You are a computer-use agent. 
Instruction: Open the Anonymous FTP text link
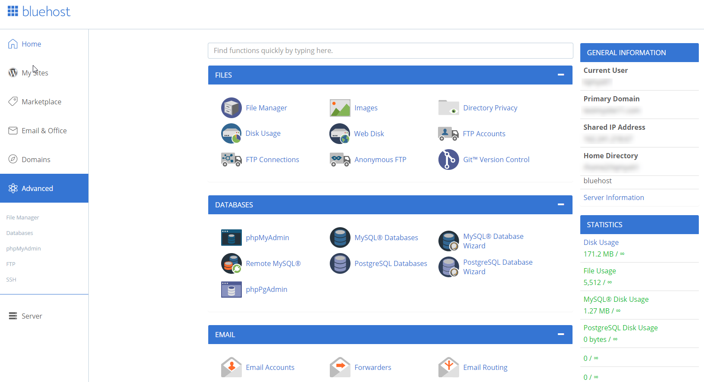[x=380, y=160]
